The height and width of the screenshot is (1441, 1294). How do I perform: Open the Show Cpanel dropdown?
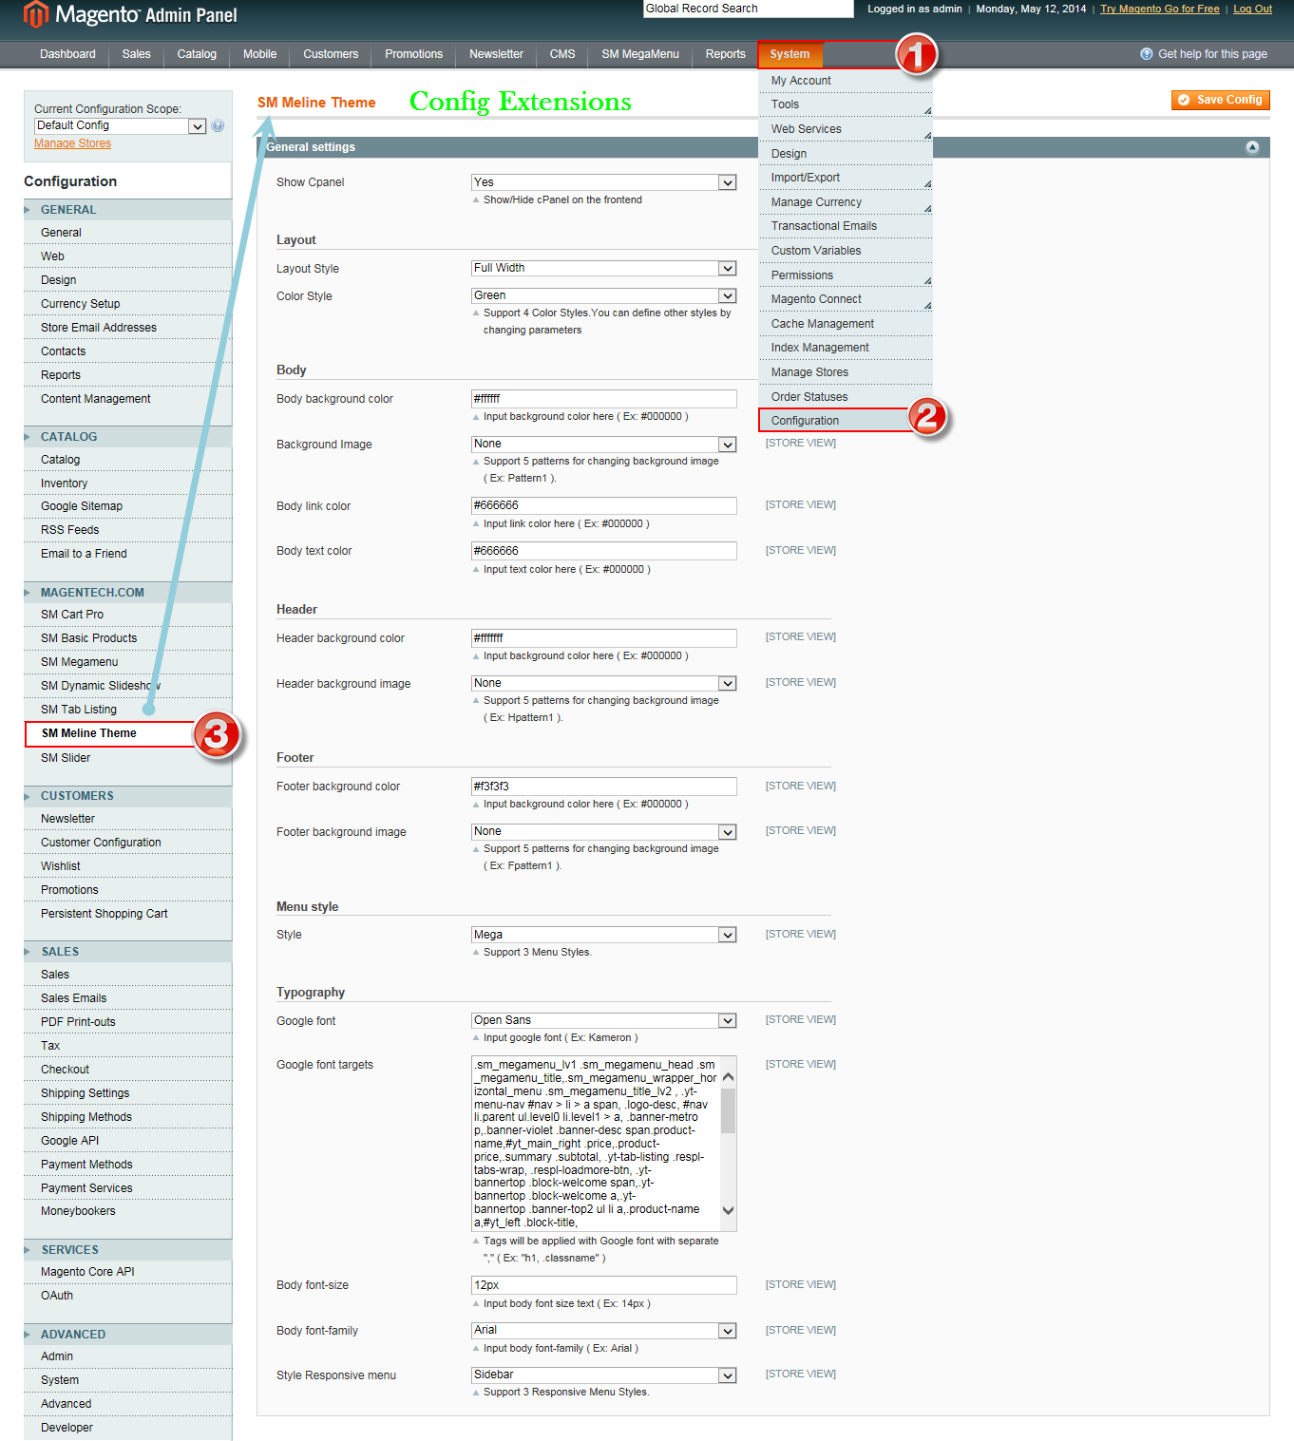point(604,182)
